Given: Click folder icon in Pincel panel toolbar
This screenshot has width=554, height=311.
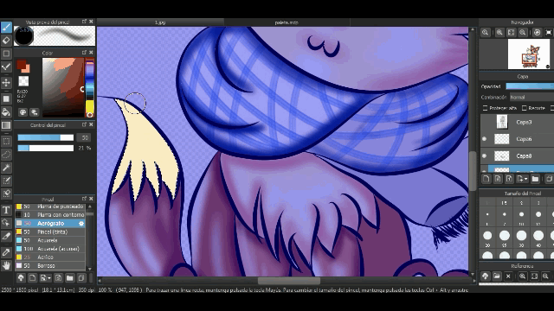Looking at the screenshot, I should pos(69,278).
